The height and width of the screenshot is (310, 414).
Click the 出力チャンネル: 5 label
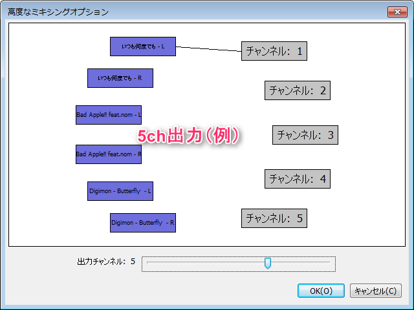(106, 262)
